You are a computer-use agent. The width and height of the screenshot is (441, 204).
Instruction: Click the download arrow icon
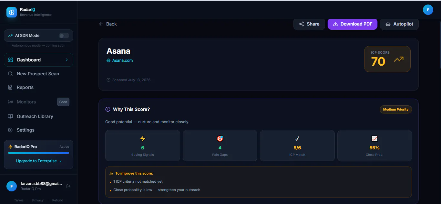[x=335, y=24]
